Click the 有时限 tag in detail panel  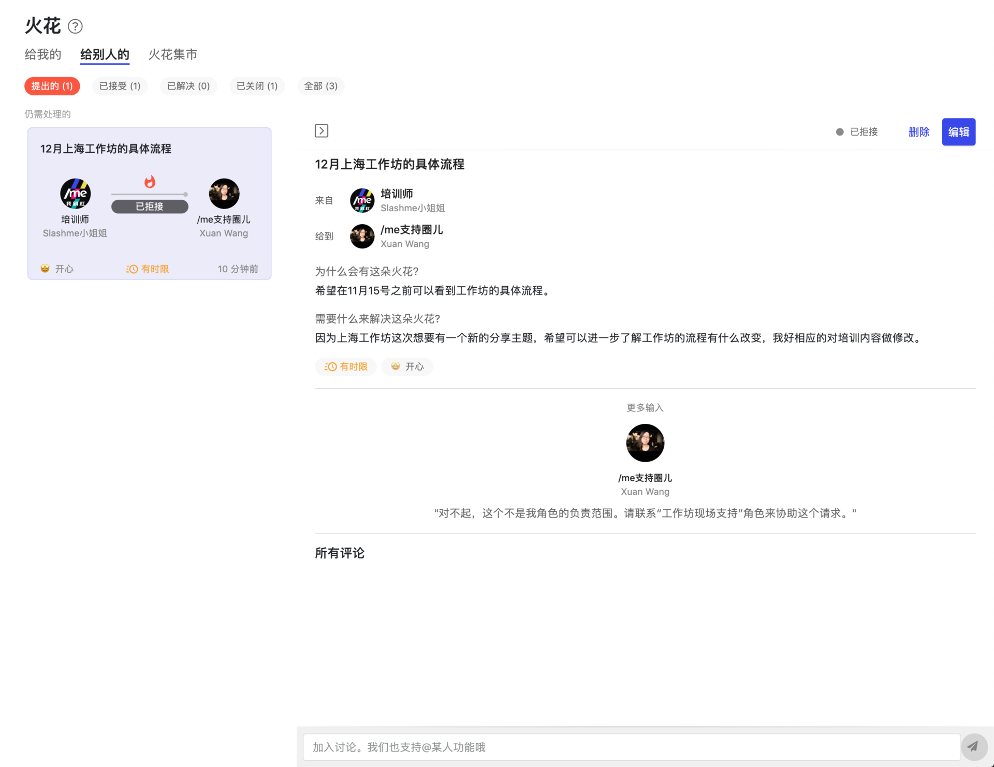click(346, 366)
